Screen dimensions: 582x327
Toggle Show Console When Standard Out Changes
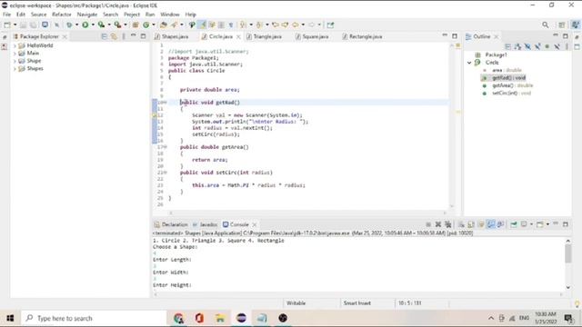click(x=491, y=224)
